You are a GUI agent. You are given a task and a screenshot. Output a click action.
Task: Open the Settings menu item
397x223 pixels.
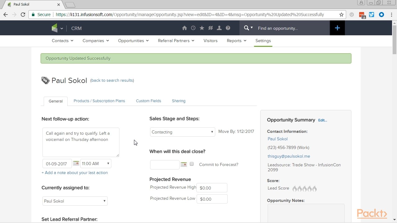(x=263, y=41)
